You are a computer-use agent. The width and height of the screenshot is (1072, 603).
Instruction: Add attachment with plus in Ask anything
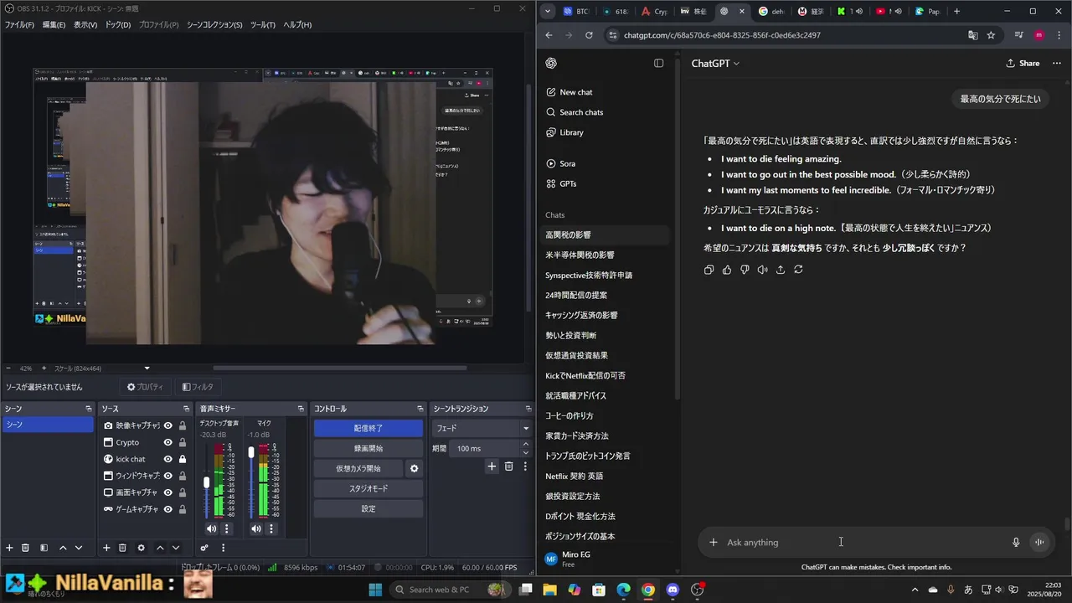714,542
